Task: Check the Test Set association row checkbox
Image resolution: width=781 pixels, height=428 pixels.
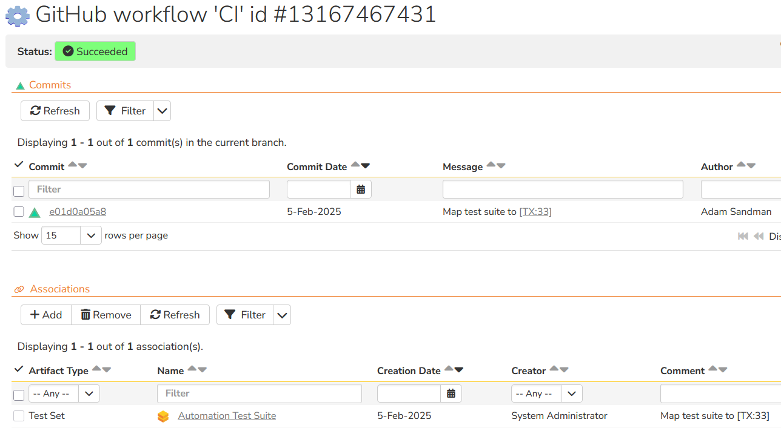Action: click(x=19, y=416)
